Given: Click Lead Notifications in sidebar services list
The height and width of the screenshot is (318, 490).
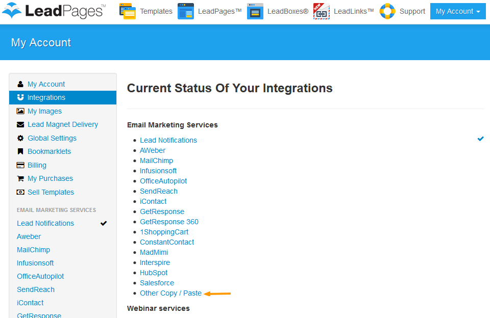Looking at the screenshot, I should click(x=45, y=223).
